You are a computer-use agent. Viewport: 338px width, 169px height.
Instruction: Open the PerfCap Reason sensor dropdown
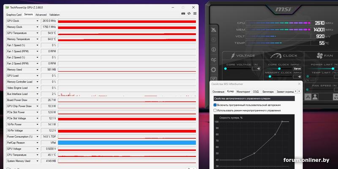(38, 143)
